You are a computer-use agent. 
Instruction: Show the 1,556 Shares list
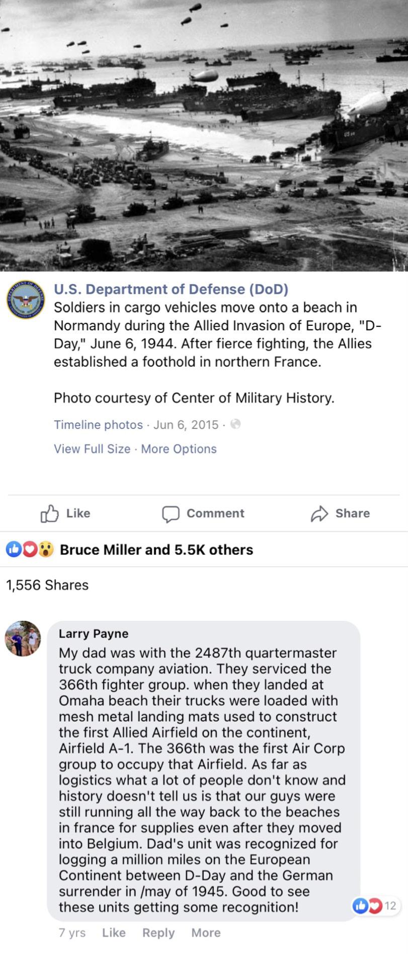[47, 585]
